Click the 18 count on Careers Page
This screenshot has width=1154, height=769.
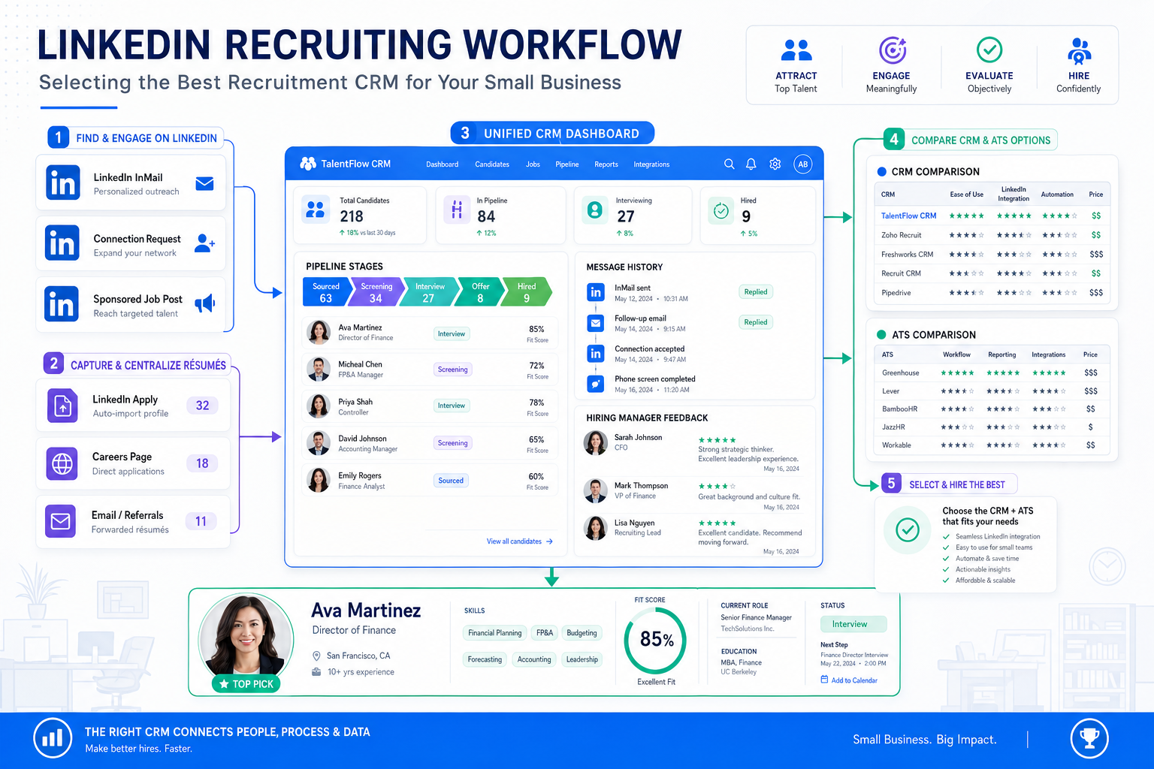tap(202, 463)
